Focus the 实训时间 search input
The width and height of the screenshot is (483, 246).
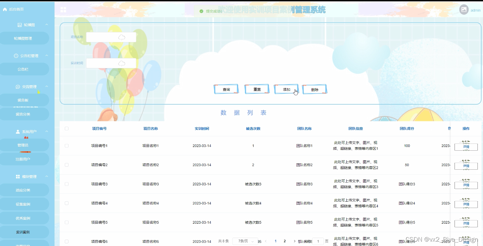(111, 63)
